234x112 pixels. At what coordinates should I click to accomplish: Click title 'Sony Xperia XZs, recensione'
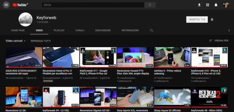pos(132,110)
